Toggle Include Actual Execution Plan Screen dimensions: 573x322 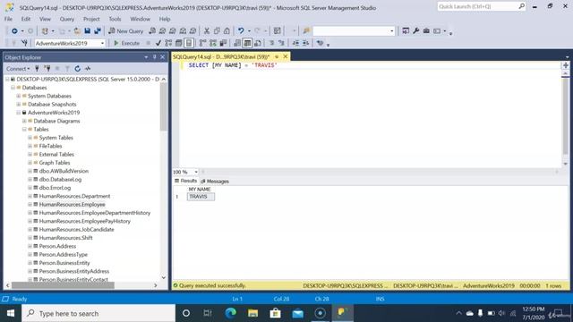click(202, 43)
